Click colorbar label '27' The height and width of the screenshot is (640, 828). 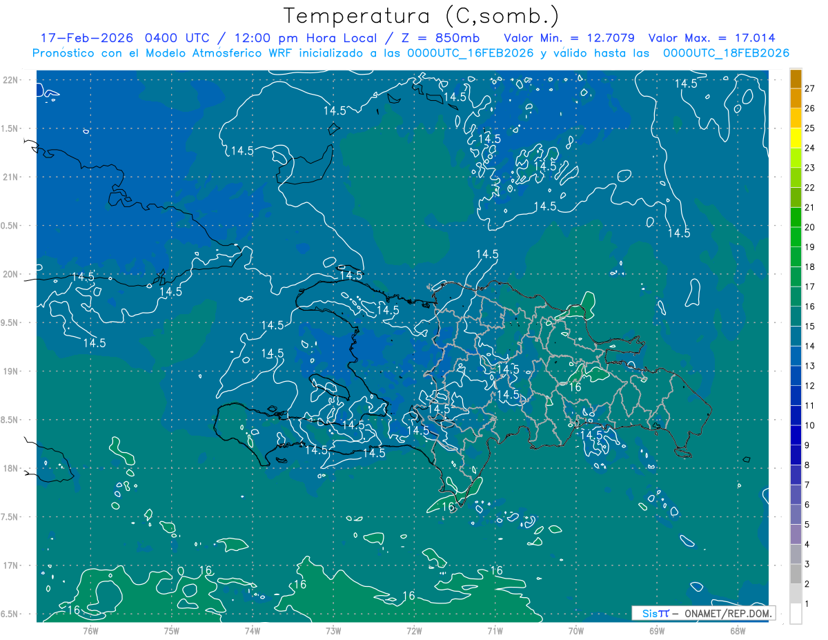pyautogui.click(x=810, y=88)
